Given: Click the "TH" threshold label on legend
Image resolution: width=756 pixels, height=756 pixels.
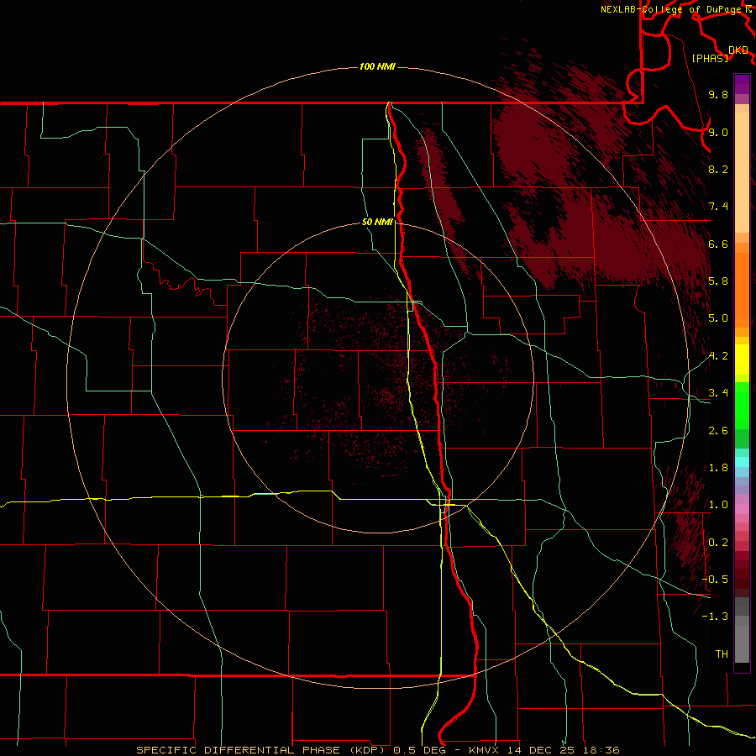Looking at the screenshot, I should (722, 654).
